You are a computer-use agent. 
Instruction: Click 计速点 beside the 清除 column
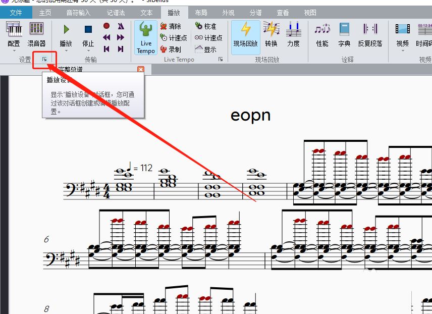point(174,38)
